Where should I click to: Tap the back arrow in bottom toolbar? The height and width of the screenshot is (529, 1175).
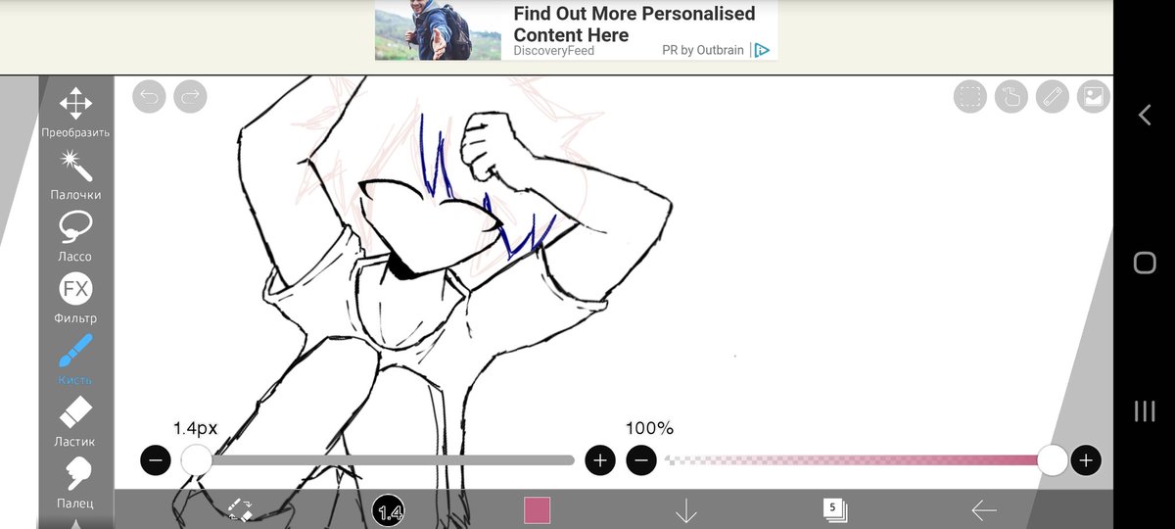pyautogui.click(x=984, y=510)
